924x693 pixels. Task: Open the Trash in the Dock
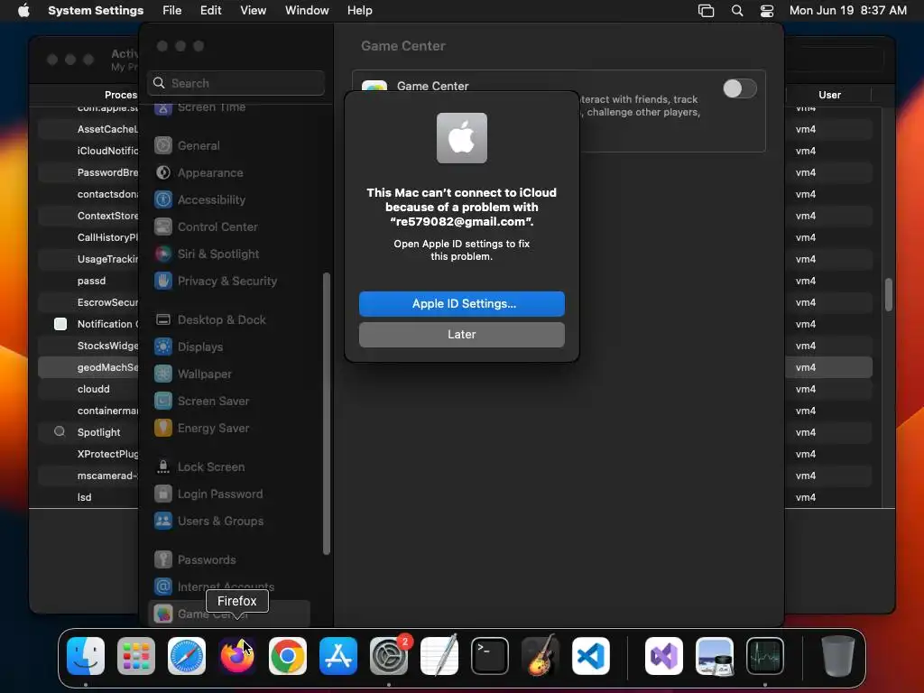point(838,655)
